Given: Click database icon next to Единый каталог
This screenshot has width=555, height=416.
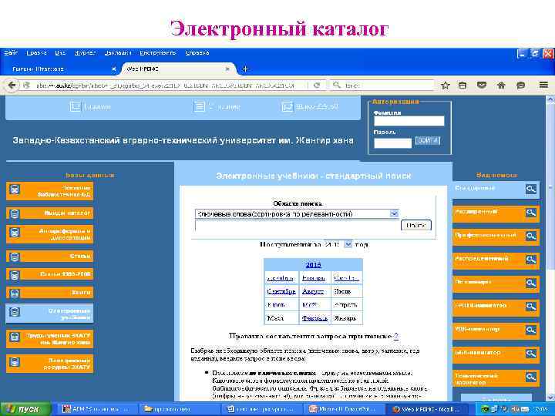Looking at the screenshot, I should pyautogui.click(x=15, y=213).
